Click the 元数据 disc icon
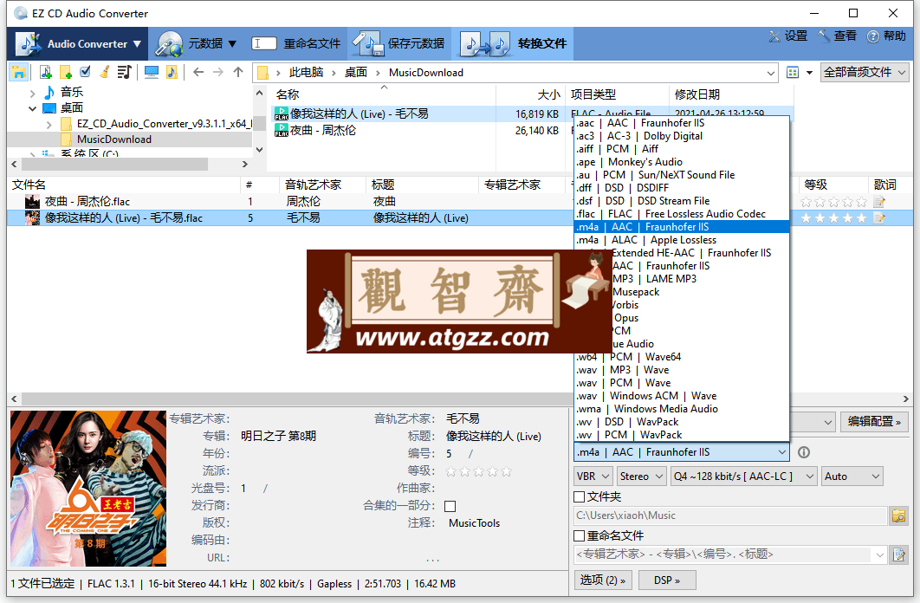This screenshot has width=920, height=603. tap(170, 43)
